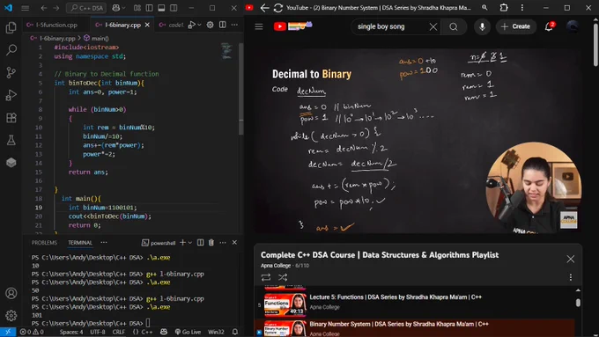This screenshot has height=337, width=599.
Task: Go back in VS Code navigation
Action: 44,8
